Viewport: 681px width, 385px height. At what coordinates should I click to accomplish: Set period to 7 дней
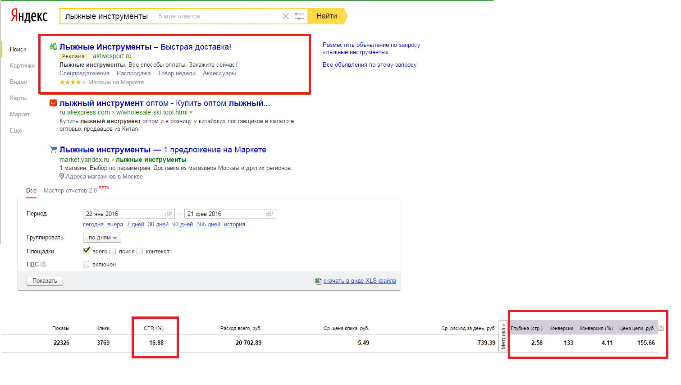[135, 224]
